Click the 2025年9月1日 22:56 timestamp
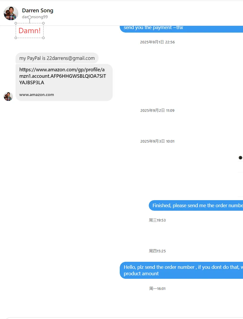Image resolution: width=243 pixels, height=319 pixels. (x=157, y=42)
